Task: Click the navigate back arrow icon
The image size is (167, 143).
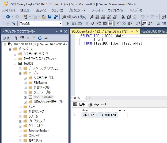Action: 8,17
